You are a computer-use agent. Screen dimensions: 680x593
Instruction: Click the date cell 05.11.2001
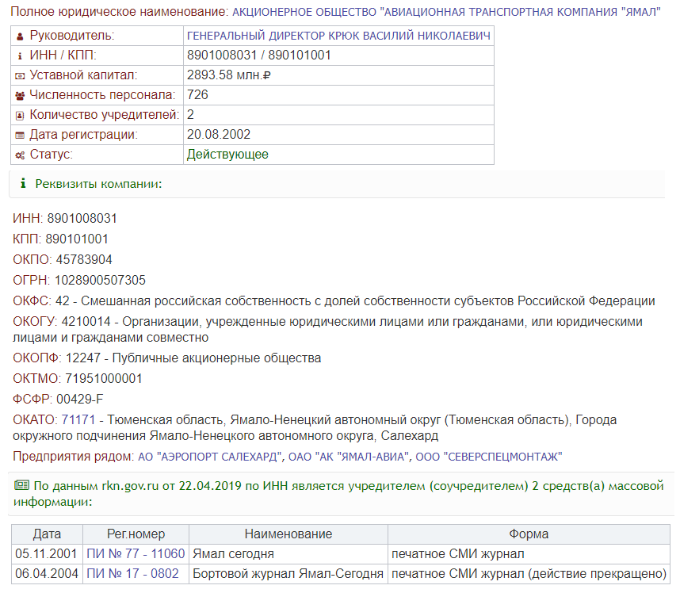(x=47, y=554)
